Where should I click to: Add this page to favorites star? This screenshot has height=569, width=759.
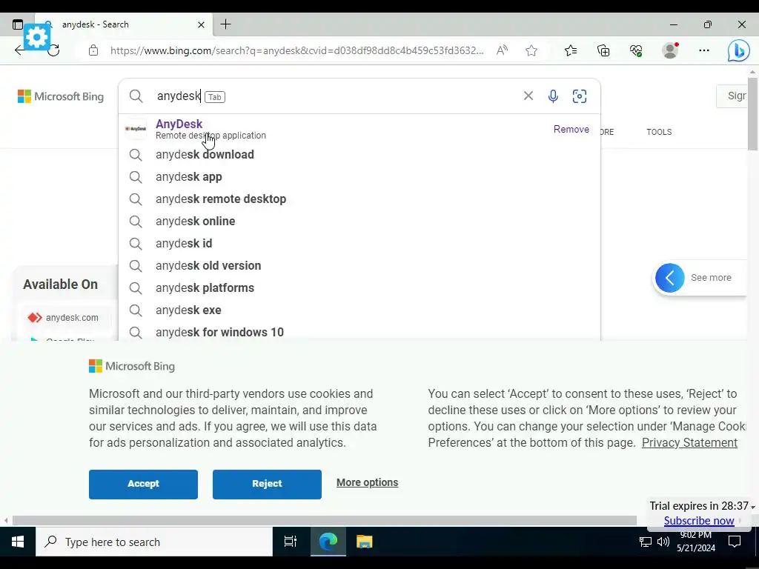(x=531, y=50)
